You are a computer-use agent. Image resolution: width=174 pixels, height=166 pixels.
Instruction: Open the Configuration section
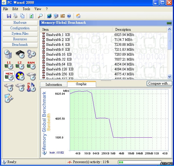click(x=20, y=28)
